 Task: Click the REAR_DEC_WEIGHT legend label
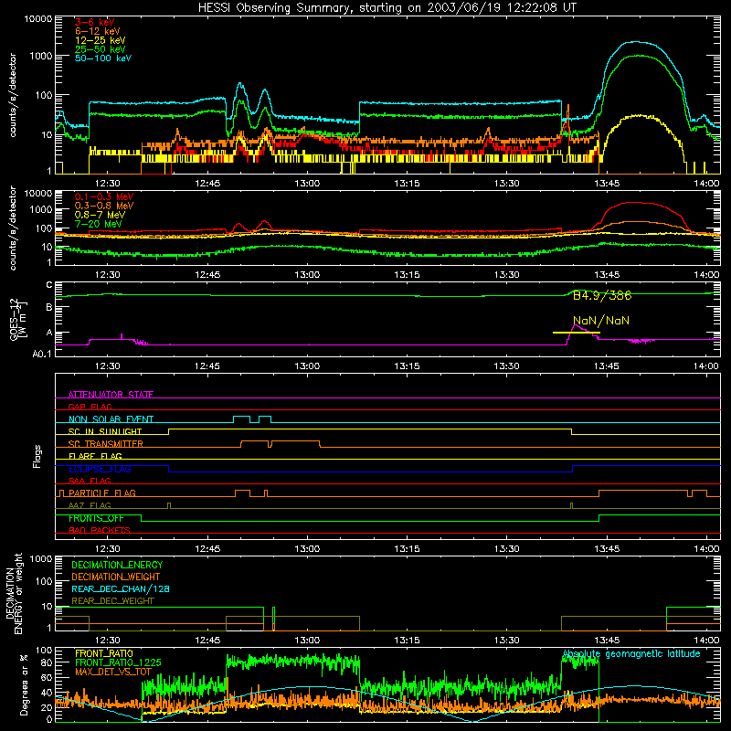click(112, 601)
